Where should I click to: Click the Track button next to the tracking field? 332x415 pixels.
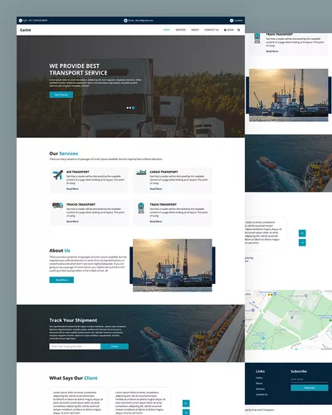(115, 346)
